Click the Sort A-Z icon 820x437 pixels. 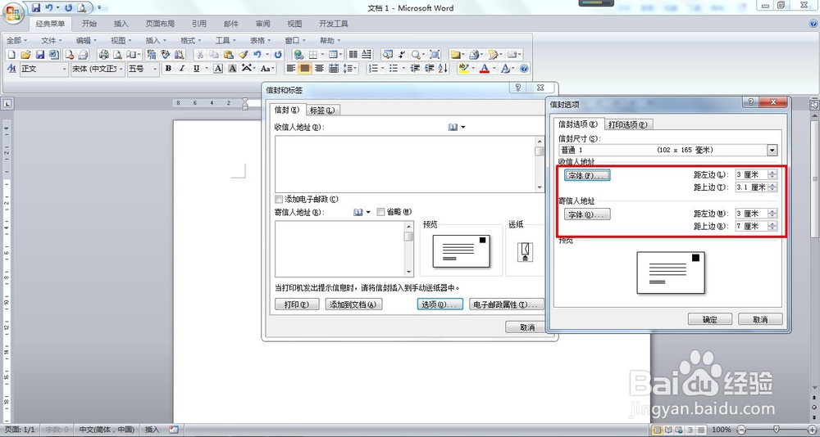[x=443, y=69]
